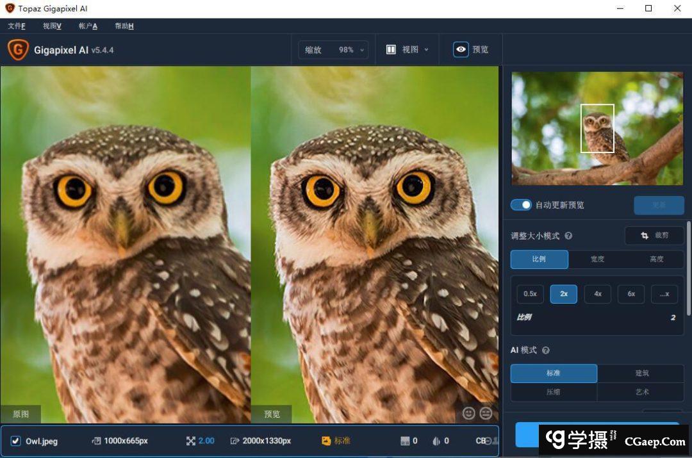Click help icon beside AI 模式

(x=546, y=350)
